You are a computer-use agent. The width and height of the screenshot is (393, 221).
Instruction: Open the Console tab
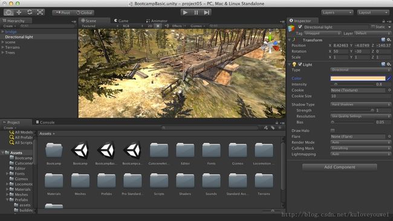[x=45, y=122]
